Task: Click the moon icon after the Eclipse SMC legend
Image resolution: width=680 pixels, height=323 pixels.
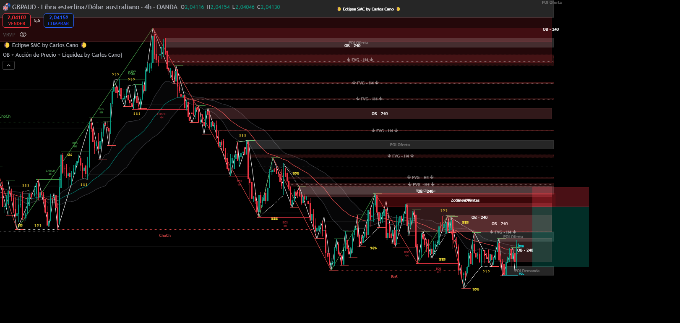Action: tap(84, 45)
